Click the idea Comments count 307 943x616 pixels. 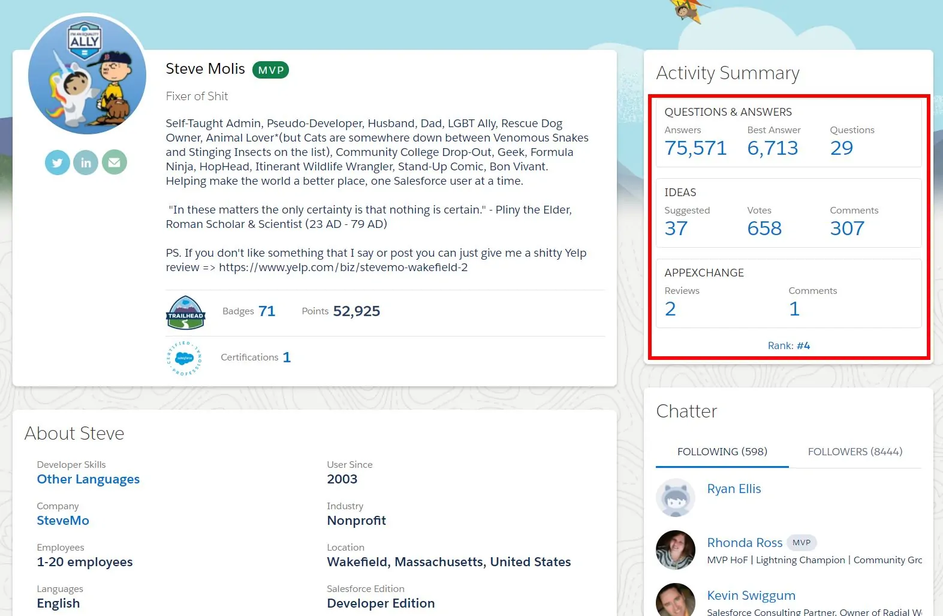(848, 229)
